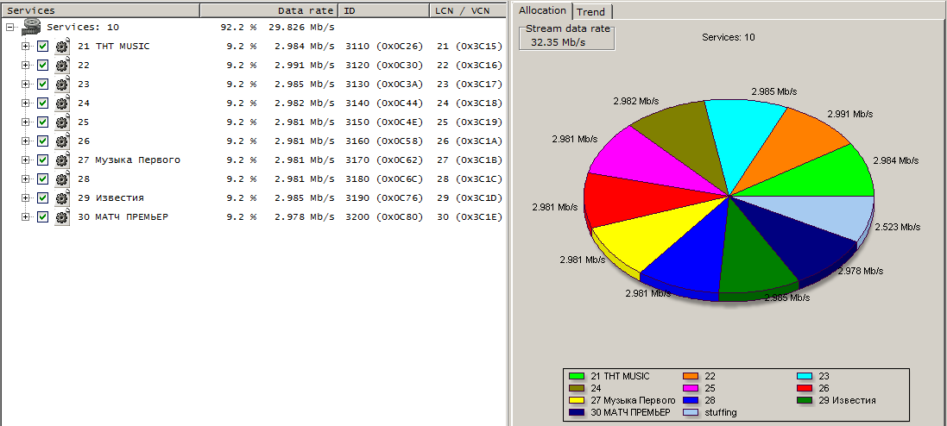947x426 pixels.
Task: Click the gear icon for 30 МАТЧ ПРЕМЬЕР
Action: 61,216
